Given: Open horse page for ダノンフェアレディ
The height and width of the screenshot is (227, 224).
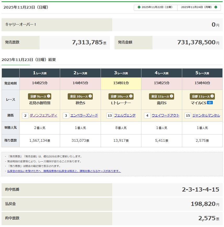Looking at the screenshot, I should (43, 115).
